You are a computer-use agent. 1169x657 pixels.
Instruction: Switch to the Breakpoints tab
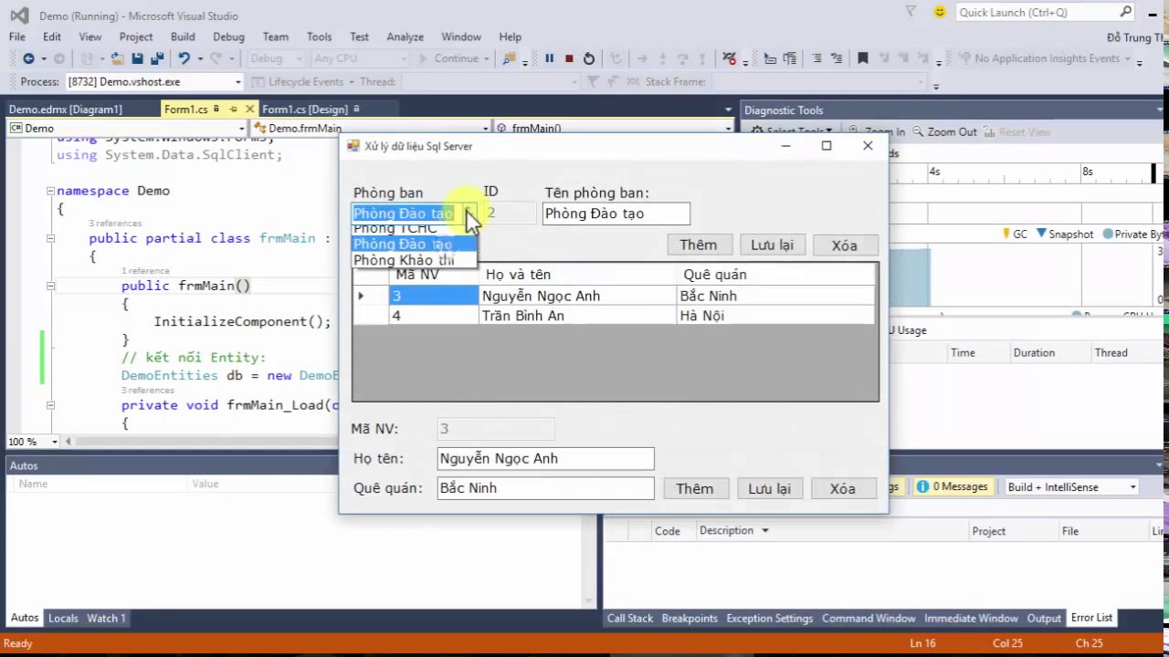click(690, 618)
